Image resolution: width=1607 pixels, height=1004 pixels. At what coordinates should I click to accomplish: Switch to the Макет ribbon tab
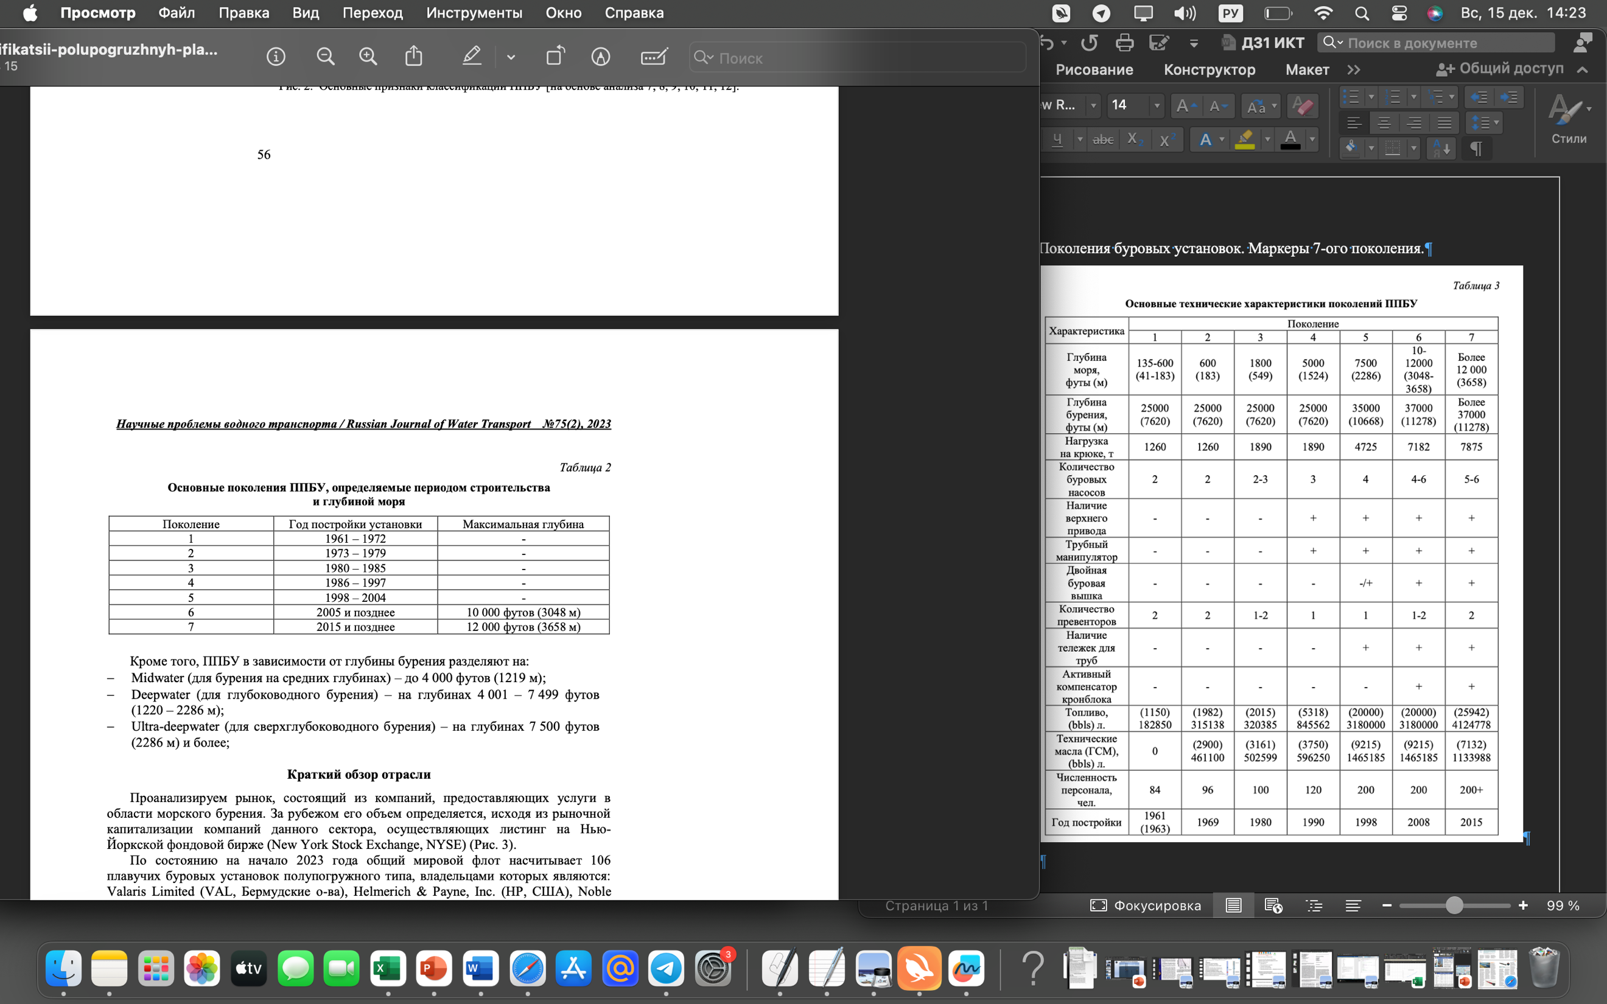[1307, 70]
